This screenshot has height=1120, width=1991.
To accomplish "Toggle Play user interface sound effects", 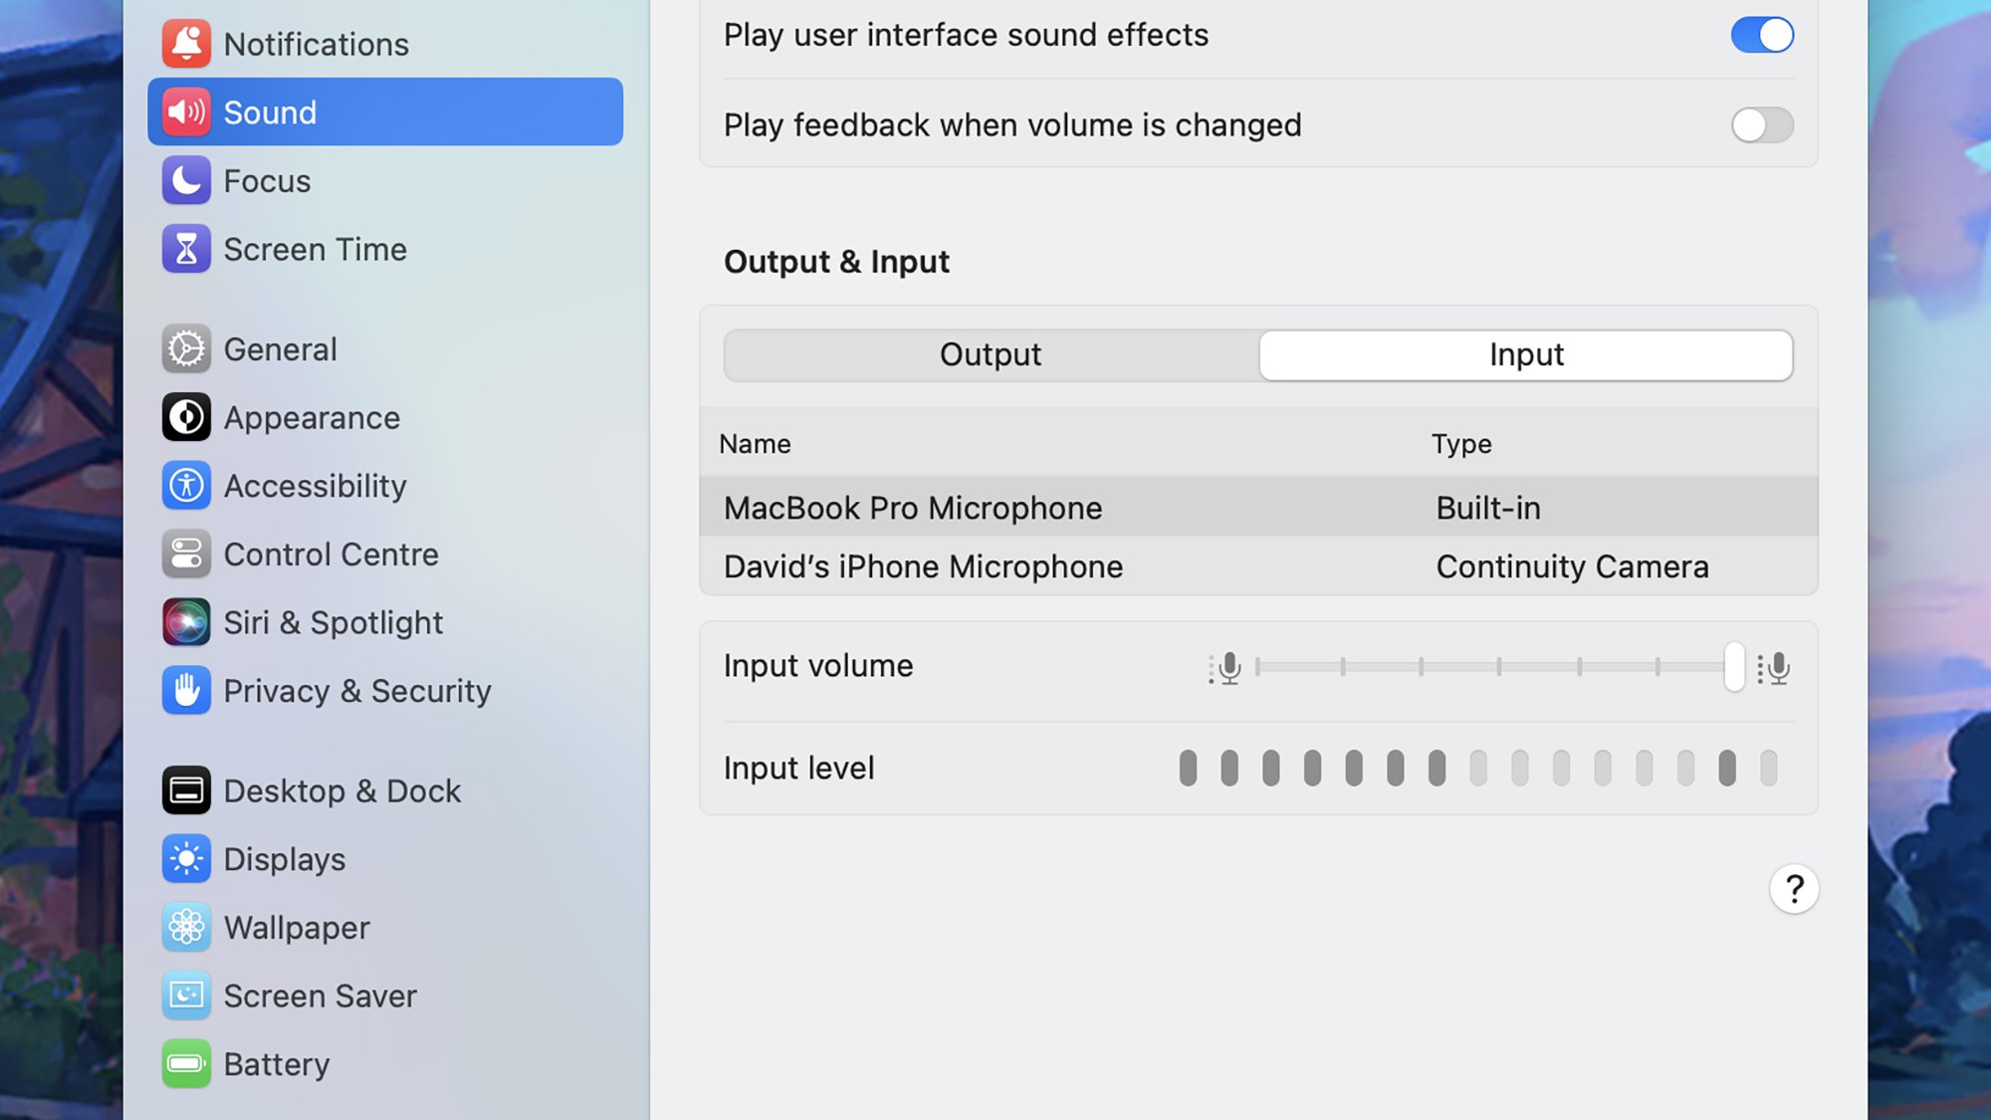I will tap(1761, 34).
